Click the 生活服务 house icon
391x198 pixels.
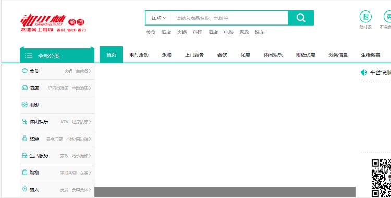pos(25,156)
